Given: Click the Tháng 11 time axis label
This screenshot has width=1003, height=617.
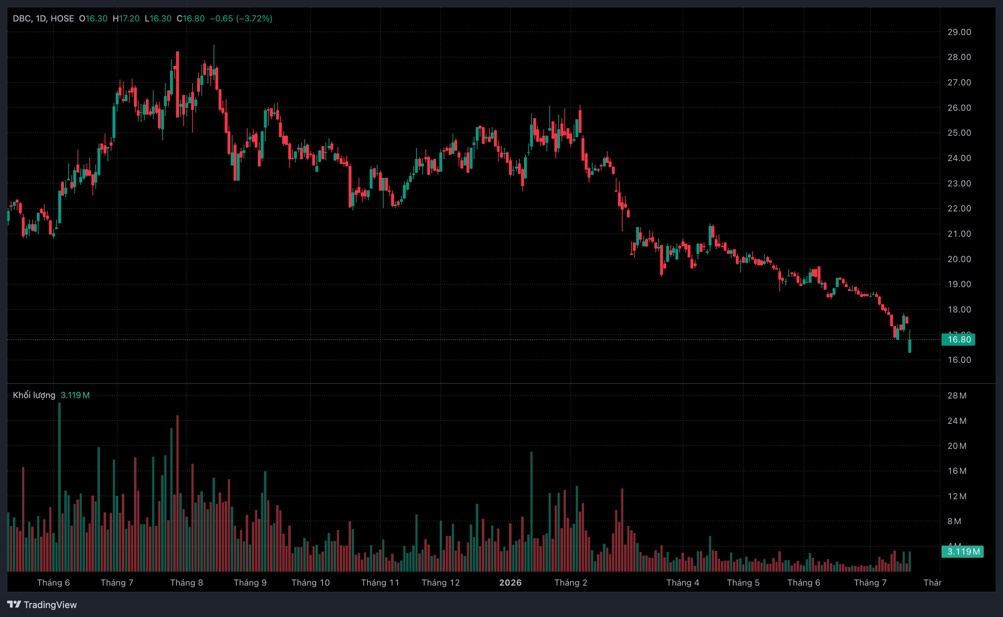Looking at the screenshot, I should click(380, 582).
